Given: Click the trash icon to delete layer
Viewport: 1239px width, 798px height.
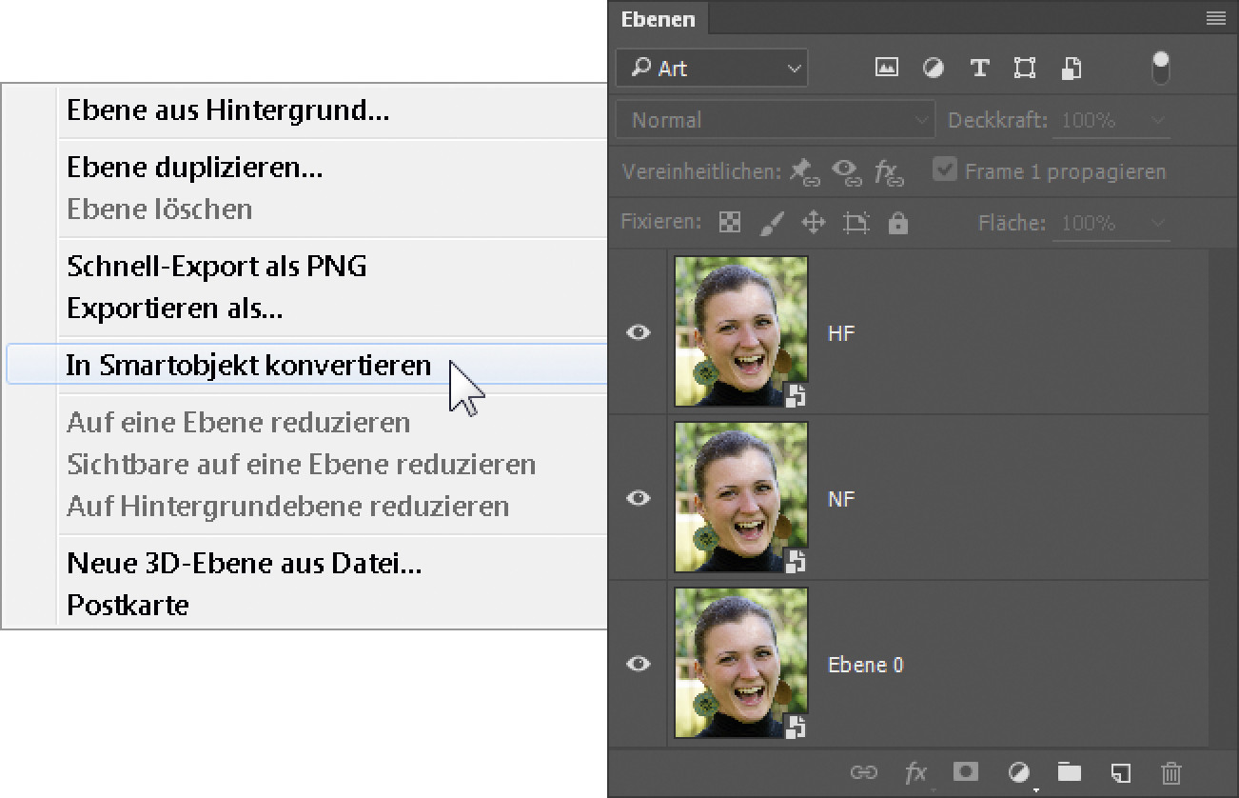Looking at the screenshot, I should coord(1171,771).
